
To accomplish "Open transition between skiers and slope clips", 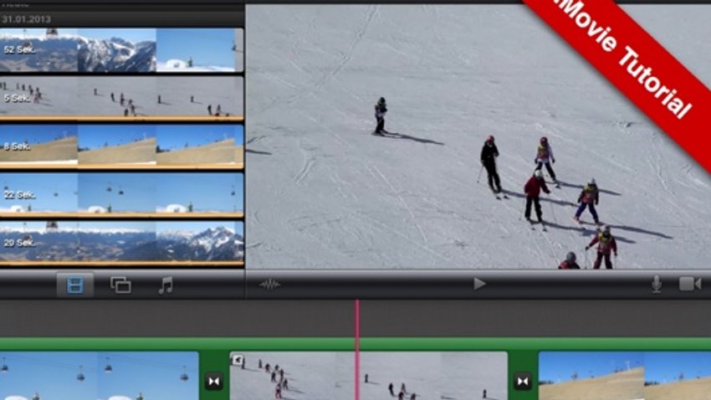I will pyautogui.click(x=523, y=381).
